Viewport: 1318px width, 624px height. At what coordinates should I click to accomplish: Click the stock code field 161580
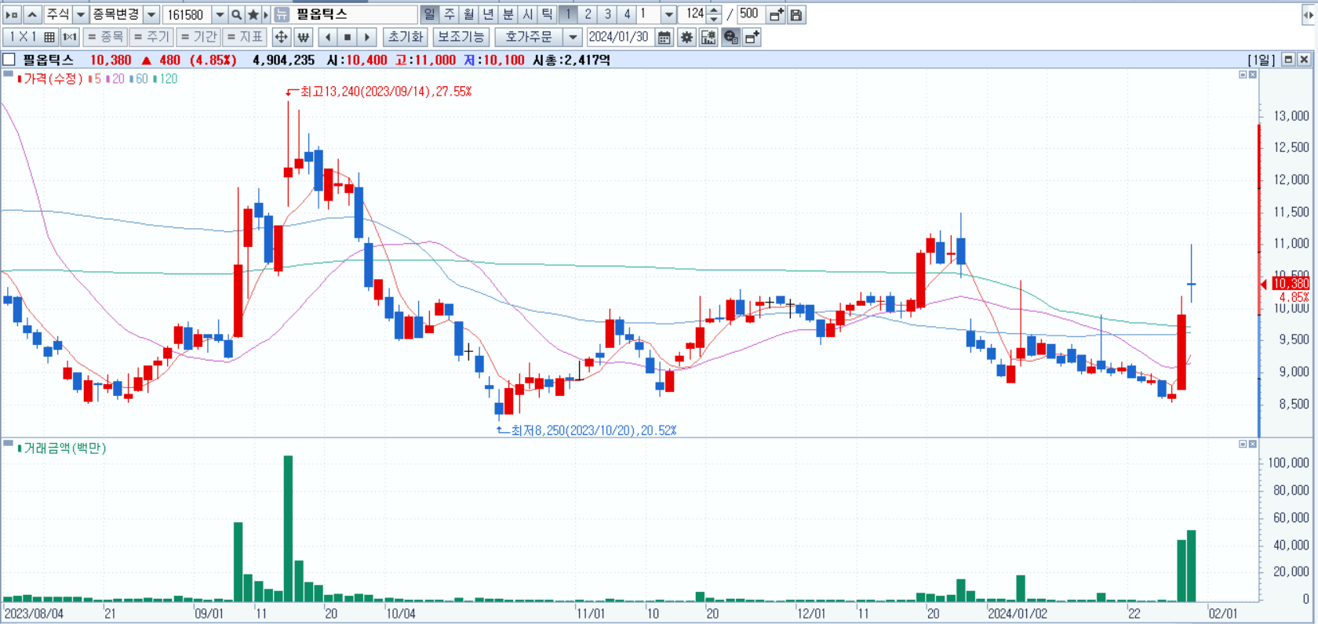point(187,14)
